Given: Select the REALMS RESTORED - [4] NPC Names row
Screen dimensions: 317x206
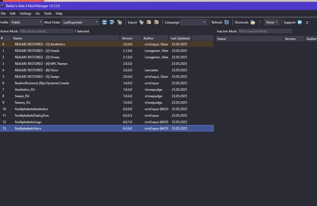Looking at the screenshot, I should 107,63.
